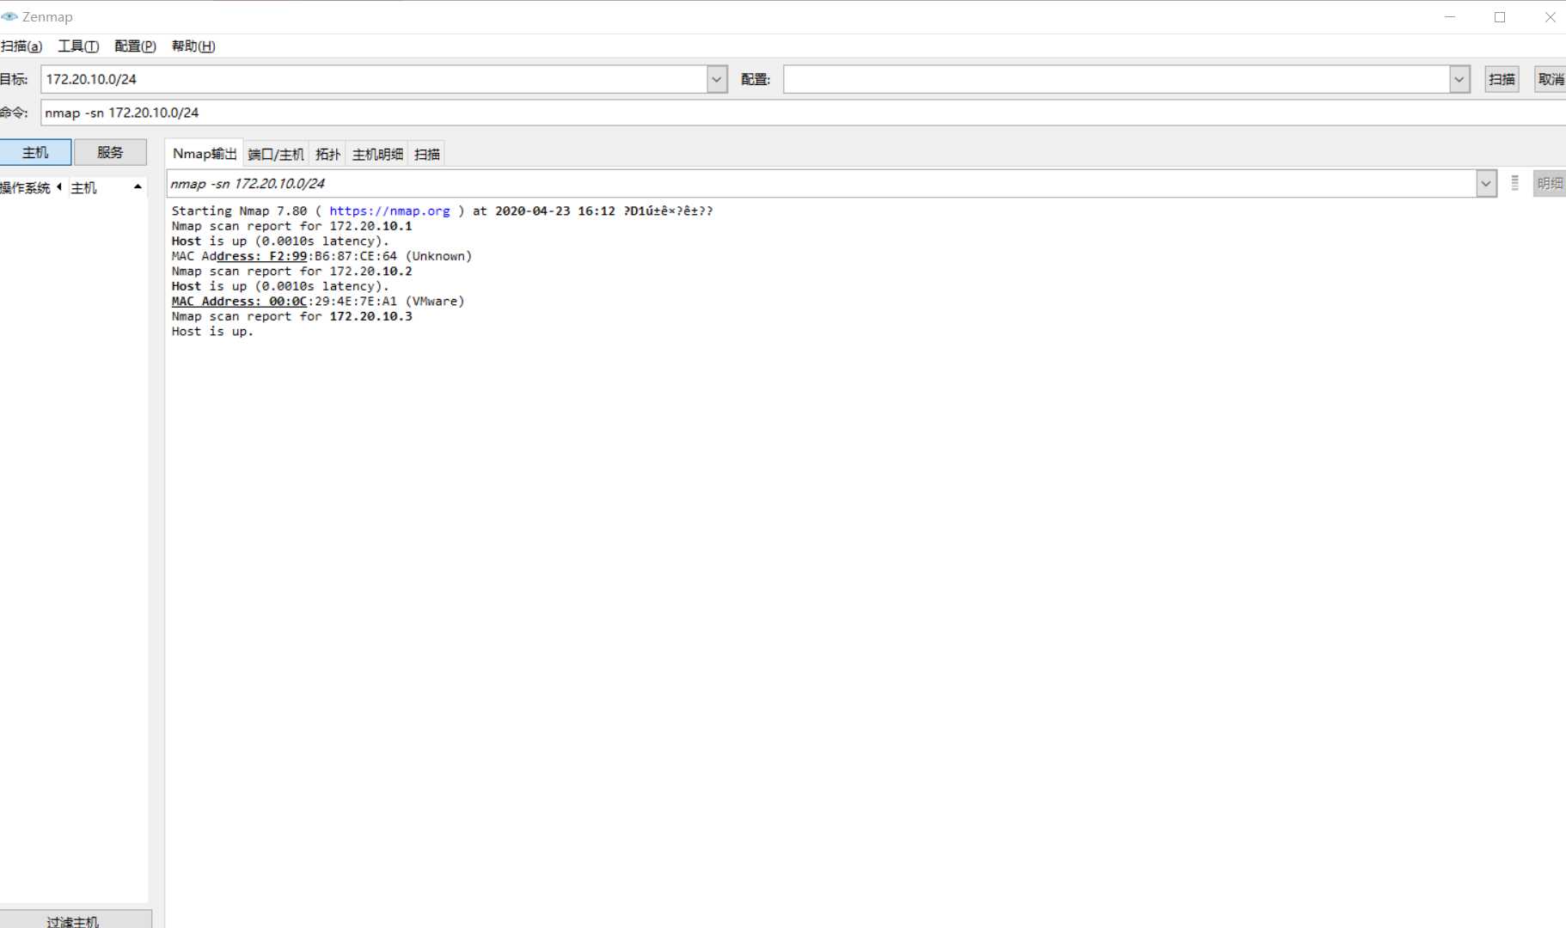Image resolution: width=1566 pixels, height=928 pixels.
Task: Close the Zenmap window
Action: [x=1550, y=17]
